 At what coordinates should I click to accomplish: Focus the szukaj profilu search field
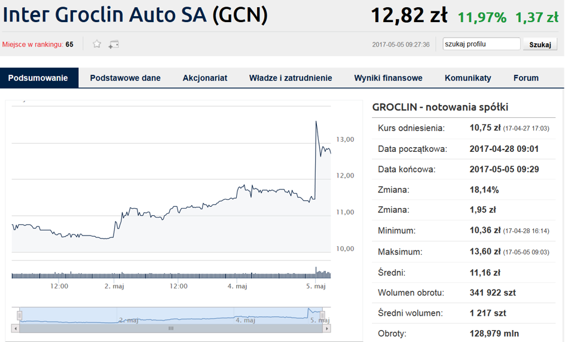481,44
